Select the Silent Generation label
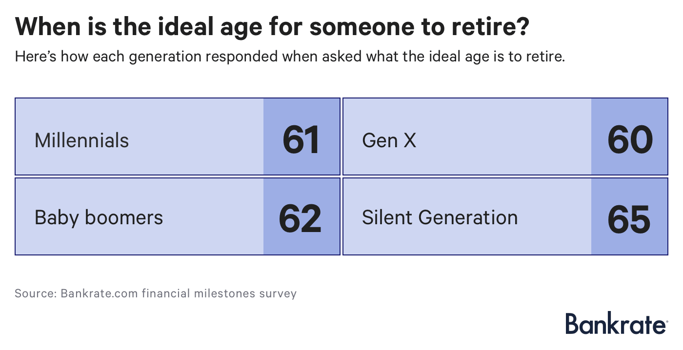 (440, 217)
